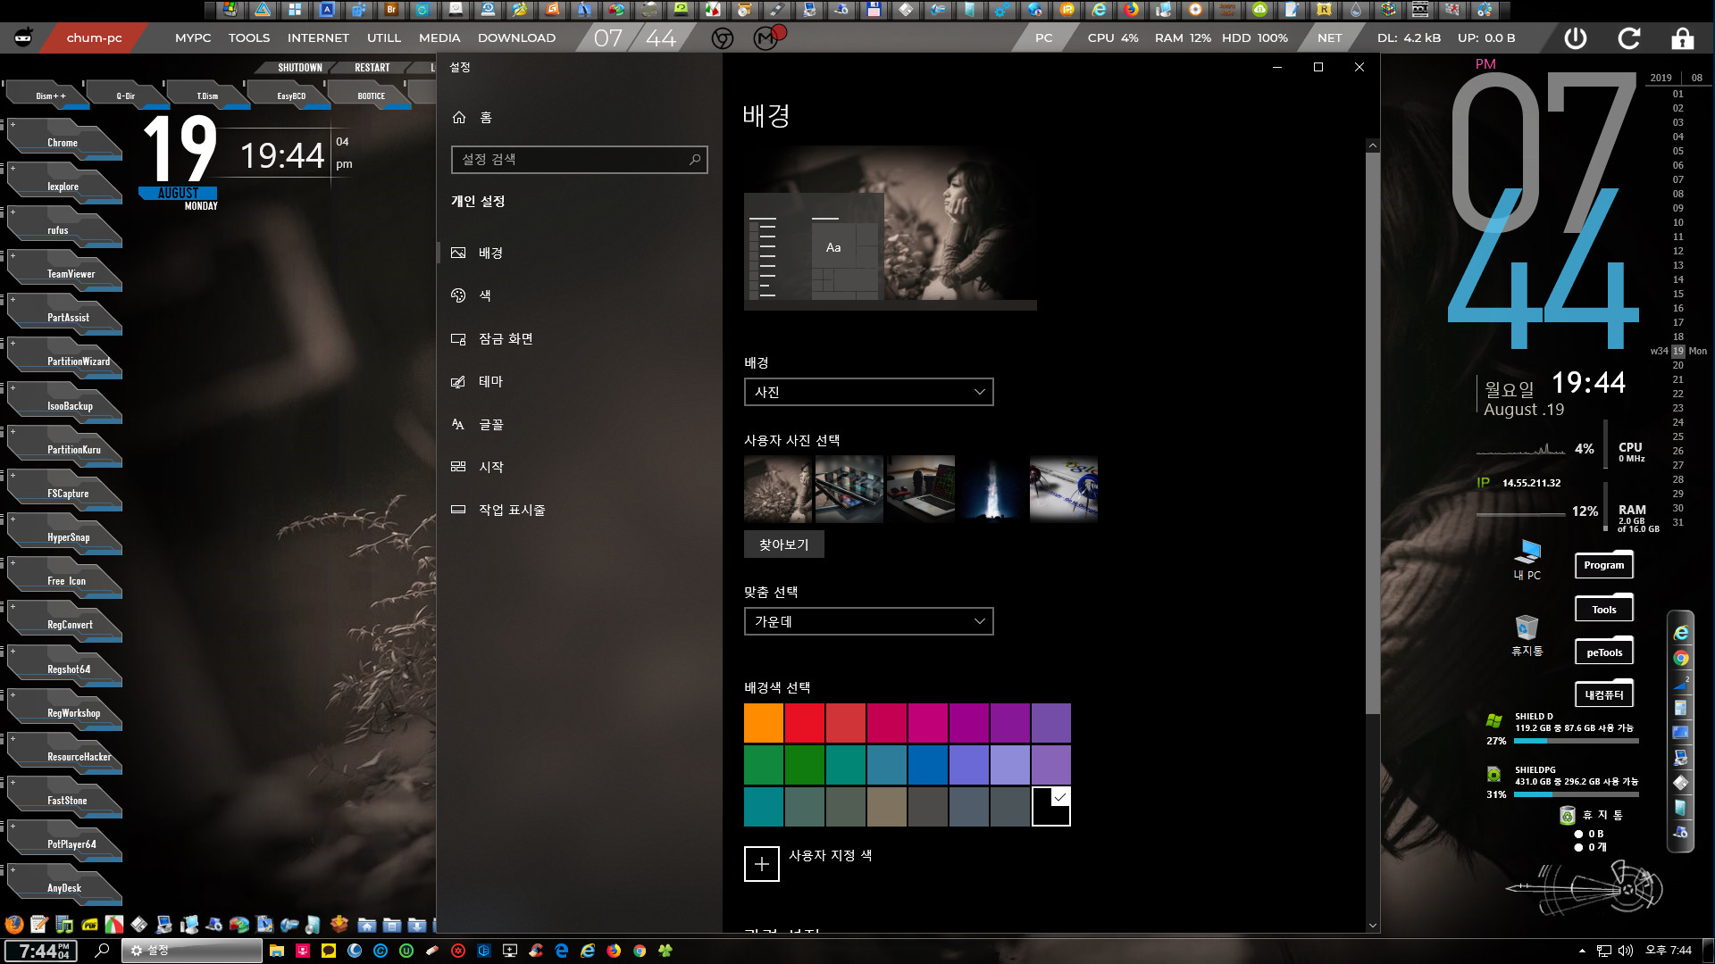1715x964 pixels.
Task: Click the SHUTDOWN tab on desktop widget
Action: 300,68
